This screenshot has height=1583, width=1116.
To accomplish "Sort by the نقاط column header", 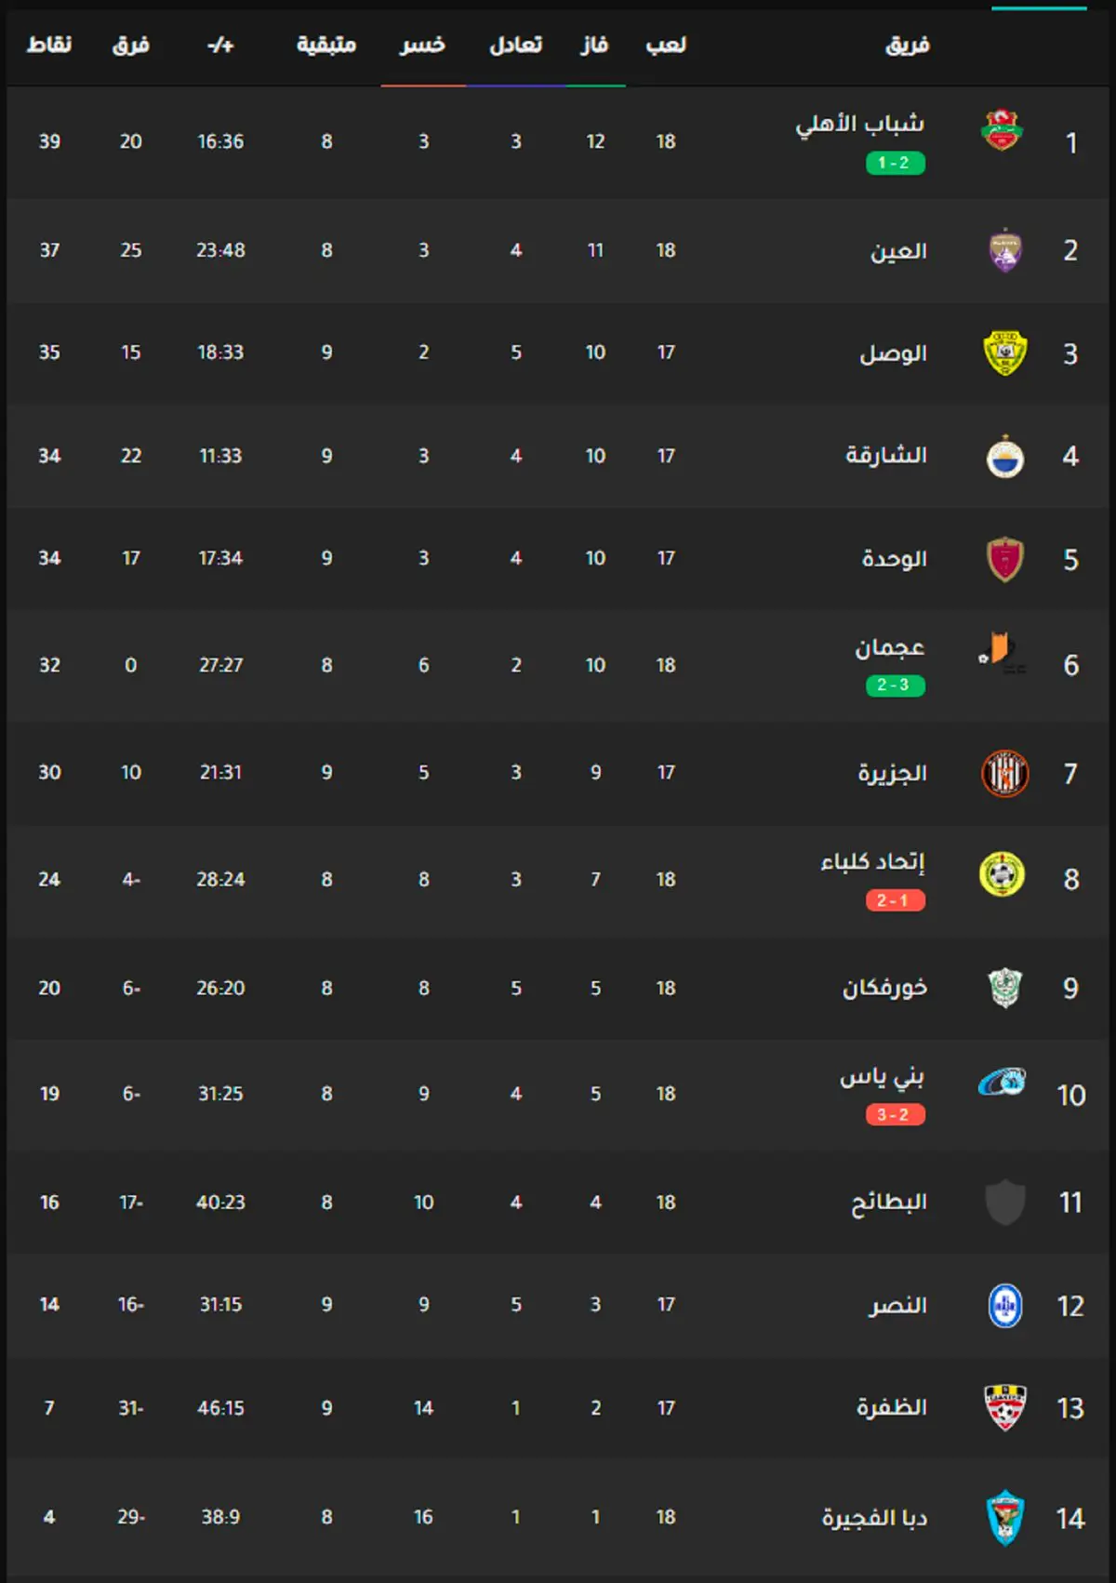I will [x=49, y=45].
